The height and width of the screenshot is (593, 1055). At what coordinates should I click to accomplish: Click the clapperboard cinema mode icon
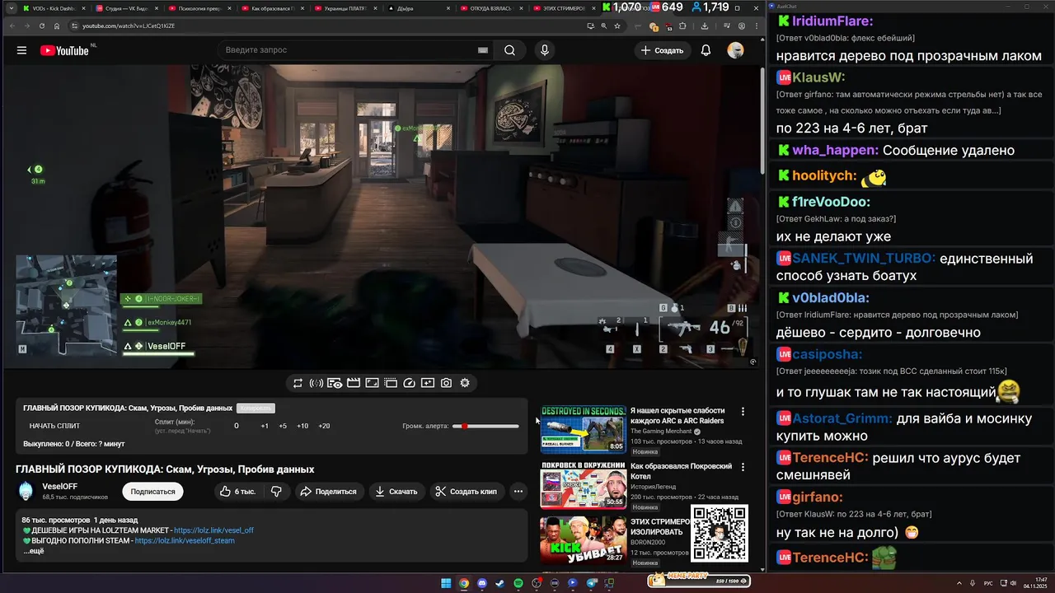point(354,383)
